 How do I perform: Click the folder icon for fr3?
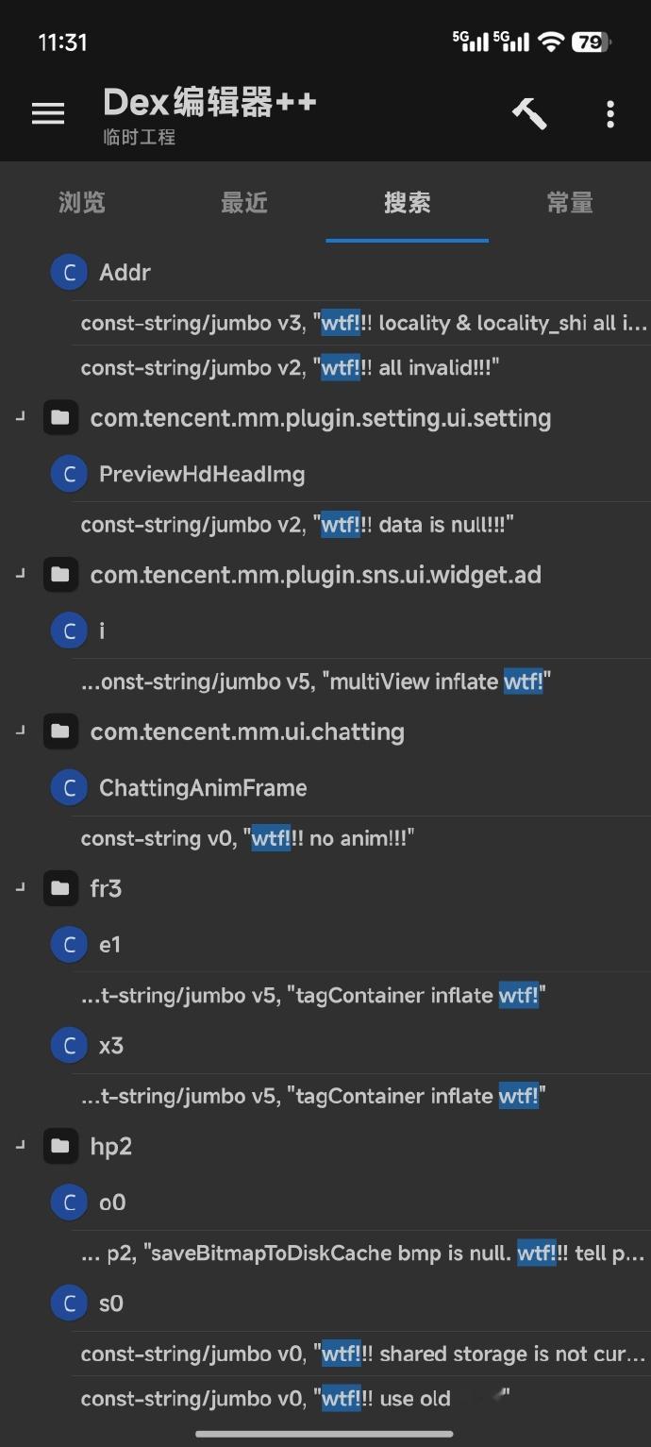coord(60,888)
